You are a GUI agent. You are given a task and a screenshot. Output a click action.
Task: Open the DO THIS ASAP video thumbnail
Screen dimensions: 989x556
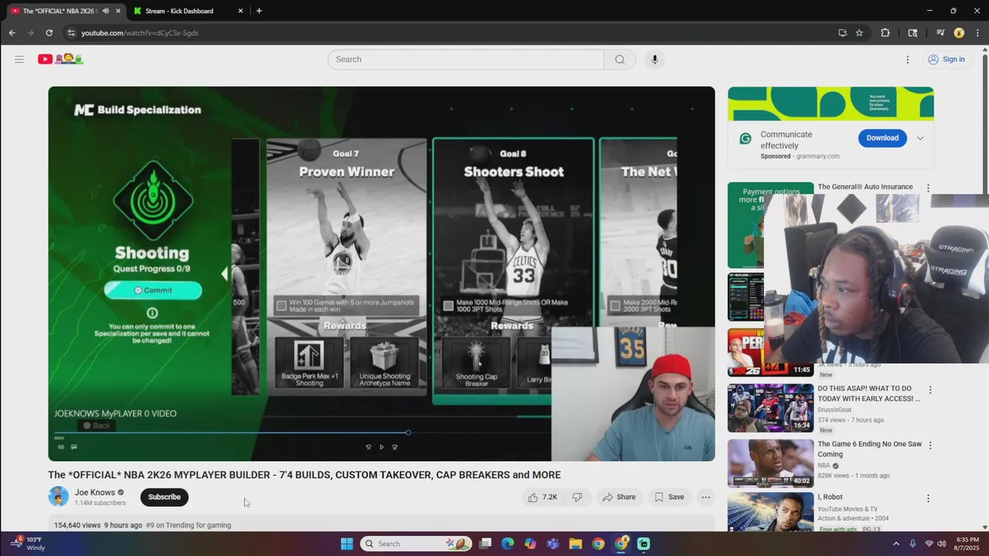click(x=770, y=408)
